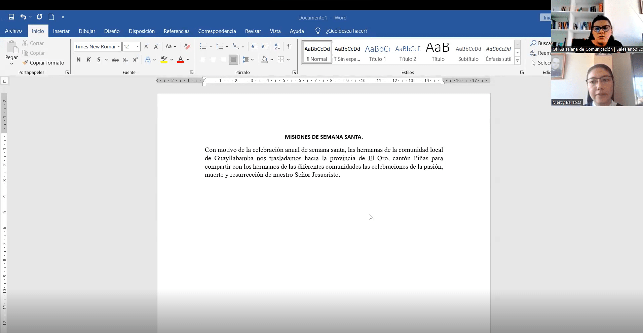Switch to the Referencias tab
This screenshot has height=333, width=643.
click(177, 31)
